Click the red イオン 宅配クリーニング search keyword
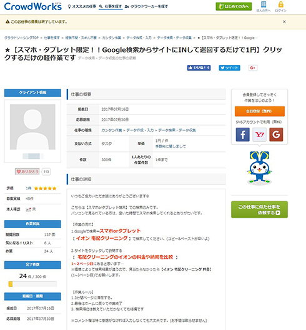 (x=102, y=238)
